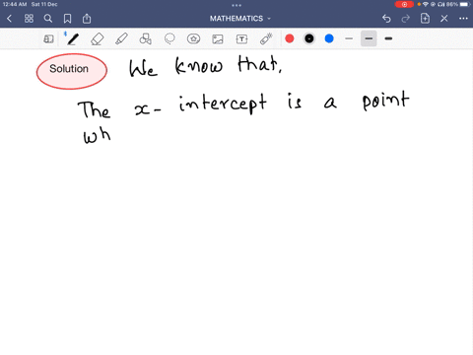Viewport: 473px width, 355px height.
Task: Close the editing toolbar with X
Action: tap(444, 19)
